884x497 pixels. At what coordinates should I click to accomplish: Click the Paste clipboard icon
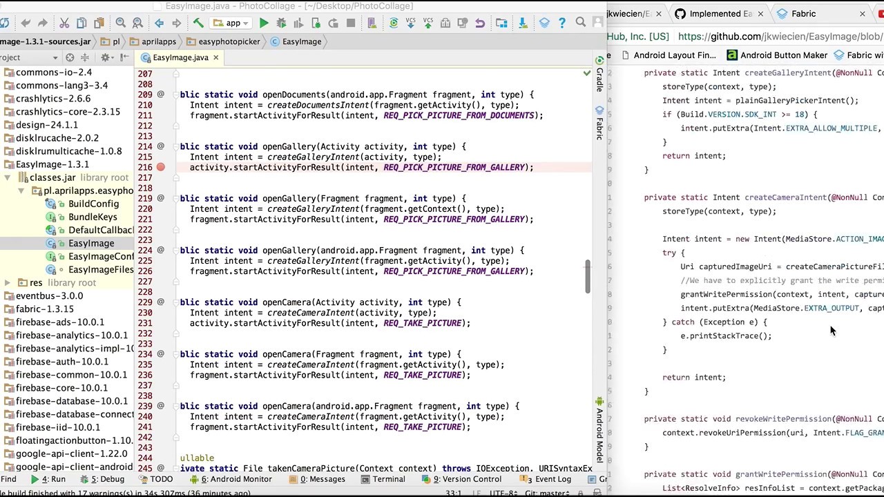pyautogui.click(x=99, y=23)
